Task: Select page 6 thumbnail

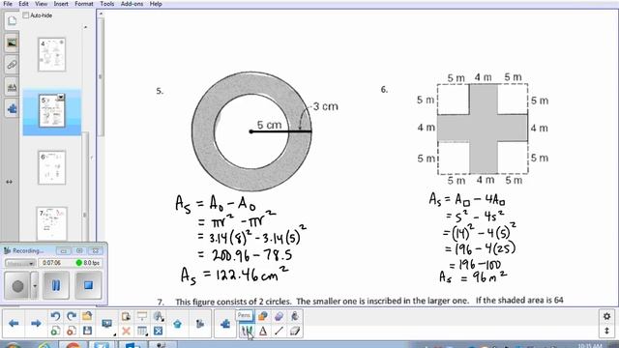Action: (51, 167)
